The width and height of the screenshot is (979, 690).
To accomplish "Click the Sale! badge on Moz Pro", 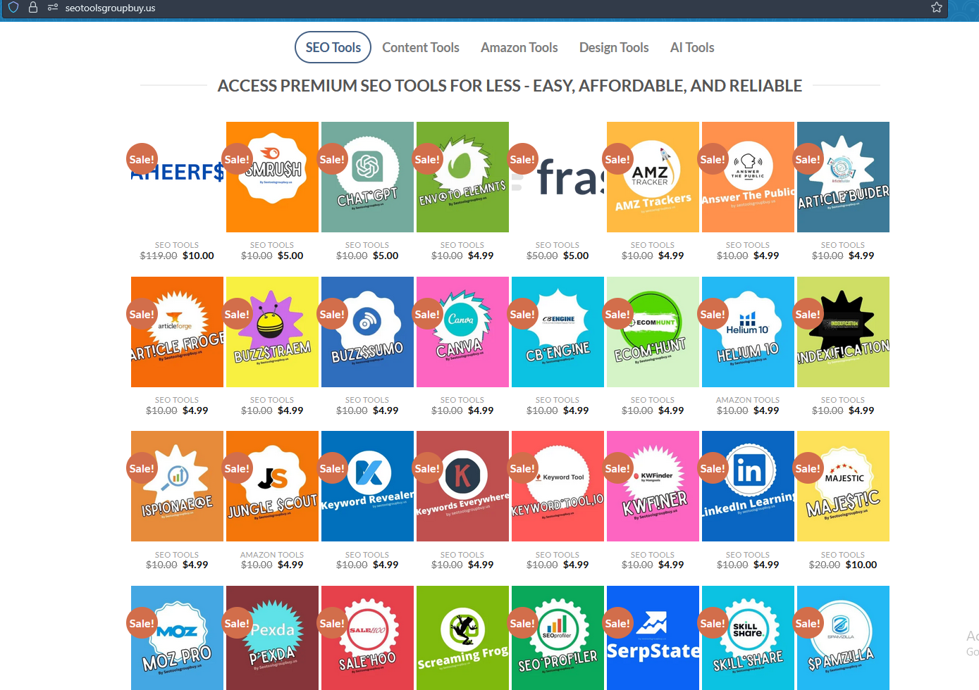I will tap(142, 623).
